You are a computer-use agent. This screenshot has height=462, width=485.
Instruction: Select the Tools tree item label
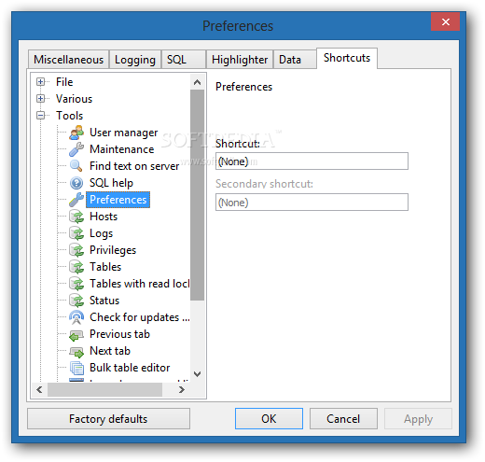point(69,116)
